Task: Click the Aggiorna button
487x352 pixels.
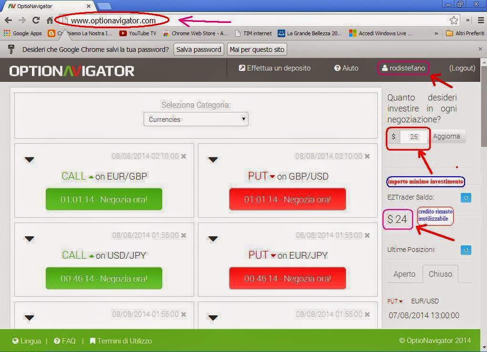Action: (446, 136)
